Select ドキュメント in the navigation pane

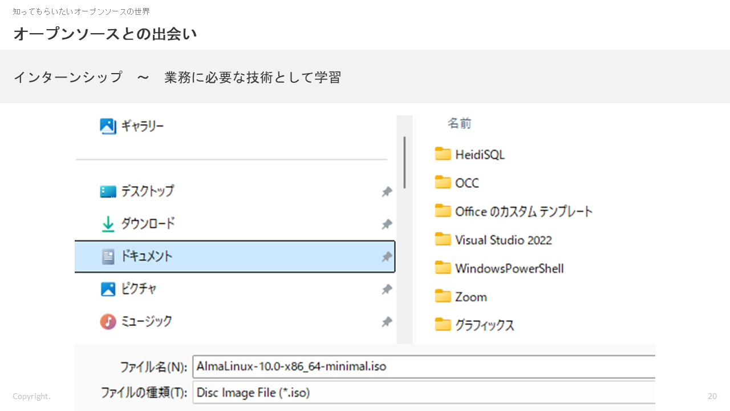click(147, 257)
